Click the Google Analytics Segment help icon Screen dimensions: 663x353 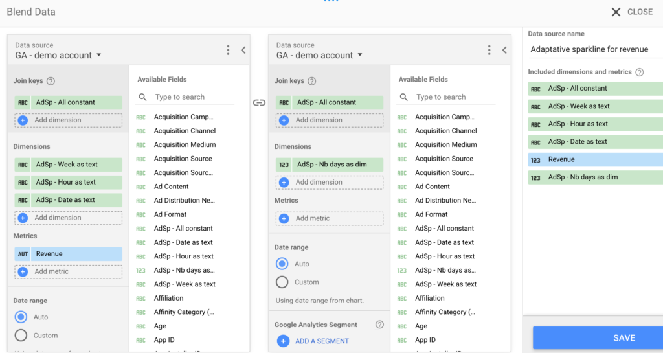(379, 325)
